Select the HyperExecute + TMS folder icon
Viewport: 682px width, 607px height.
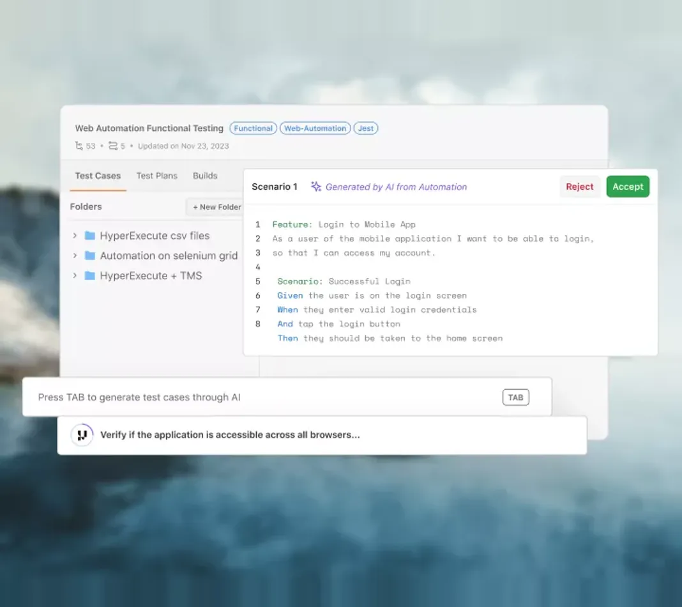[x=90, y=276]
